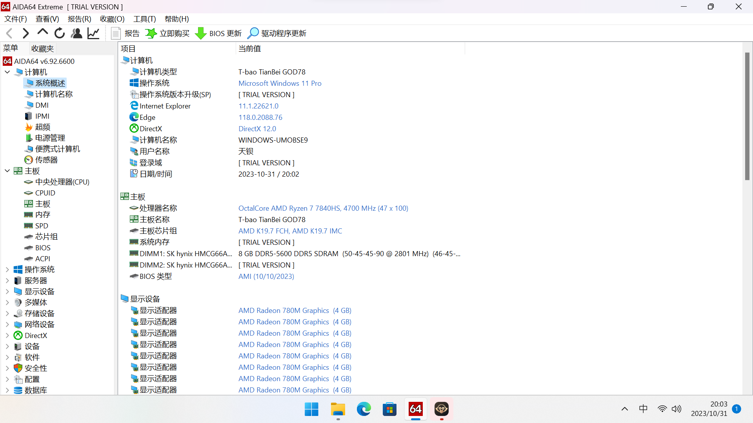Expand the 多媒体 tree node
The height and width of the screenshot is (423, 753).
[x=7, y=302]
